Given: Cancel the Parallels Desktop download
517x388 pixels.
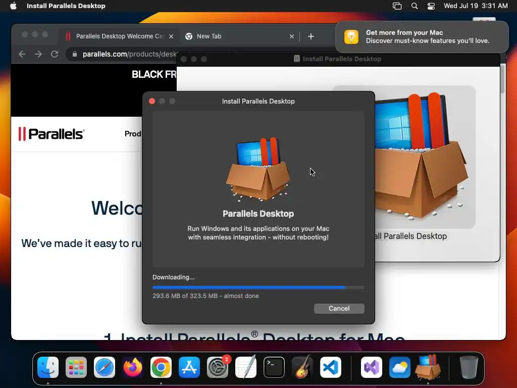Looking at the screenshot, I should [x=339, y=309].
